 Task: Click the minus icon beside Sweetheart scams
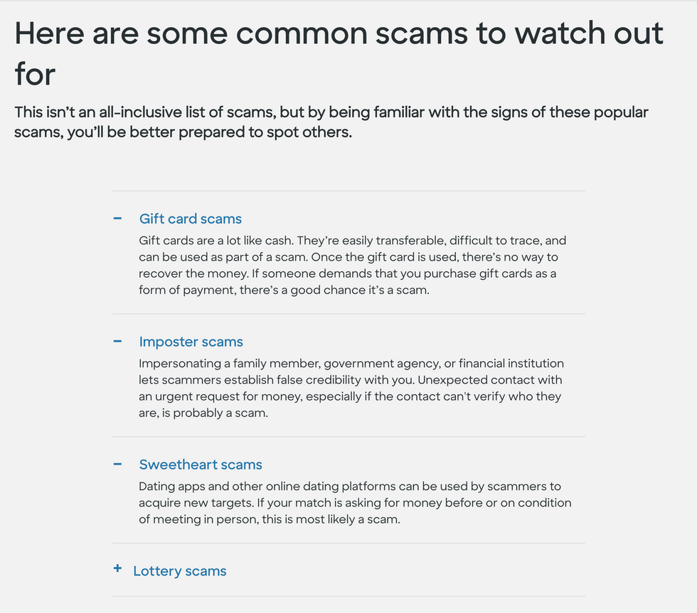click(117, 465)
